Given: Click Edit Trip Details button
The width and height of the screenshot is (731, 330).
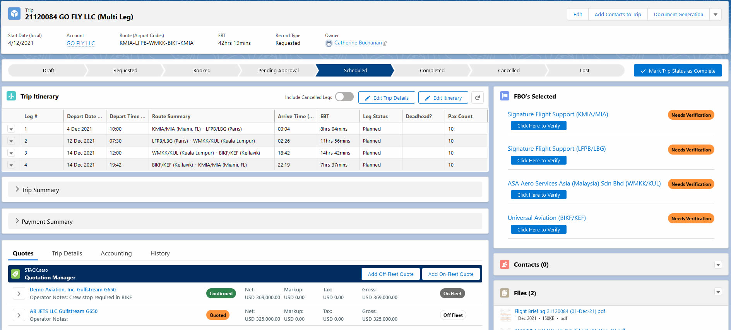Looking at the screenshot, I should [387, 98].
